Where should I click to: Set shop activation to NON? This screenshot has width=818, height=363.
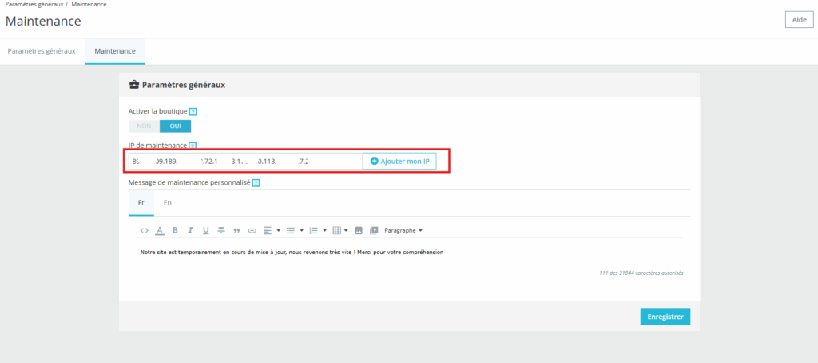[x=144, y=126]
